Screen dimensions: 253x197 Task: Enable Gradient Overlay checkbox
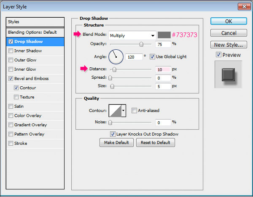pyautogui.click(x=11, y=125)
